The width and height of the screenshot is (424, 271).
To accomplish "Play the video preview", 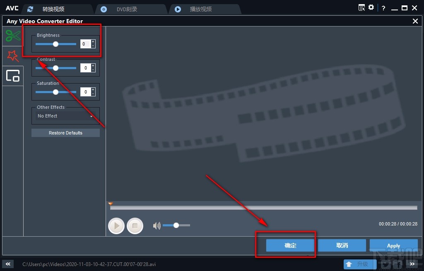I will point(116,225).
